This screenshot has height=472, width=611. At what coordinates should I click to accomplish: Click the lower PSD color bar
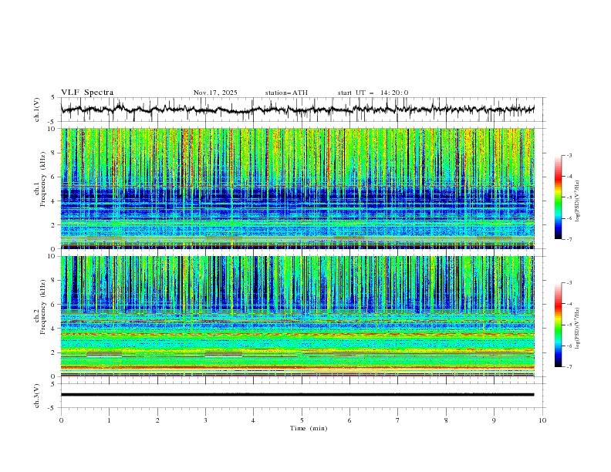(559, 325)
